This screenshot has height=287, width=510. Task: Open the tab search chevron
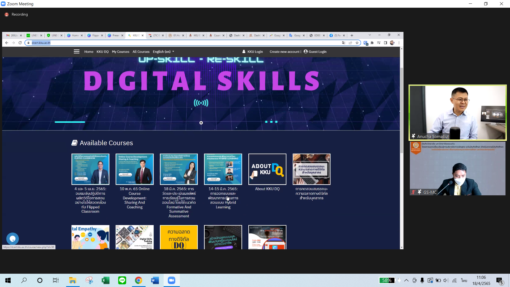pyautogui.click(x=369, y=35)
